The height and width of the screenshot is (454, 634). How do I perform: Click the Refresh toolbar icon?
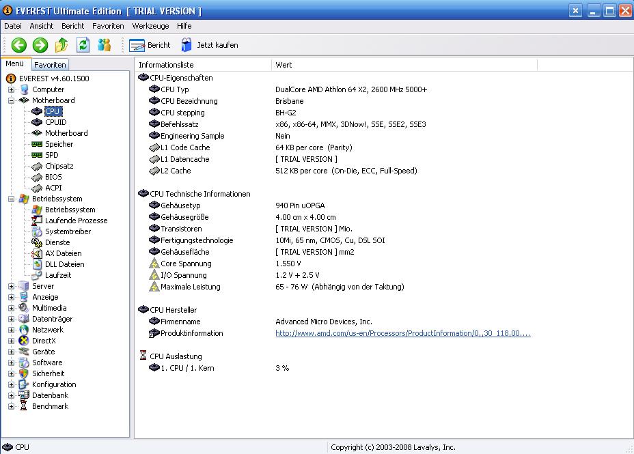click(x=83, y=45)
